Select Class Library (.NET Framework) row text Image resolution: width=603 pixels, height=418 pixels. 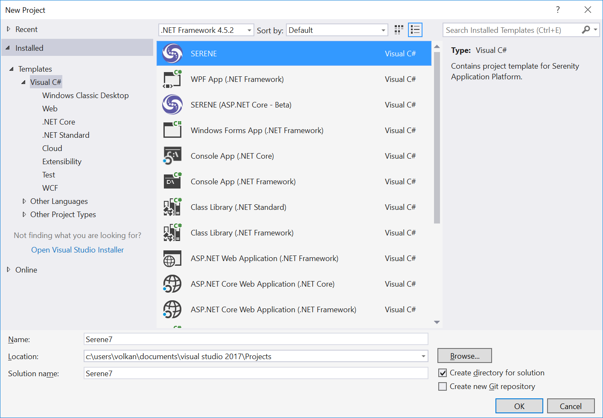[x=242, y=233]
